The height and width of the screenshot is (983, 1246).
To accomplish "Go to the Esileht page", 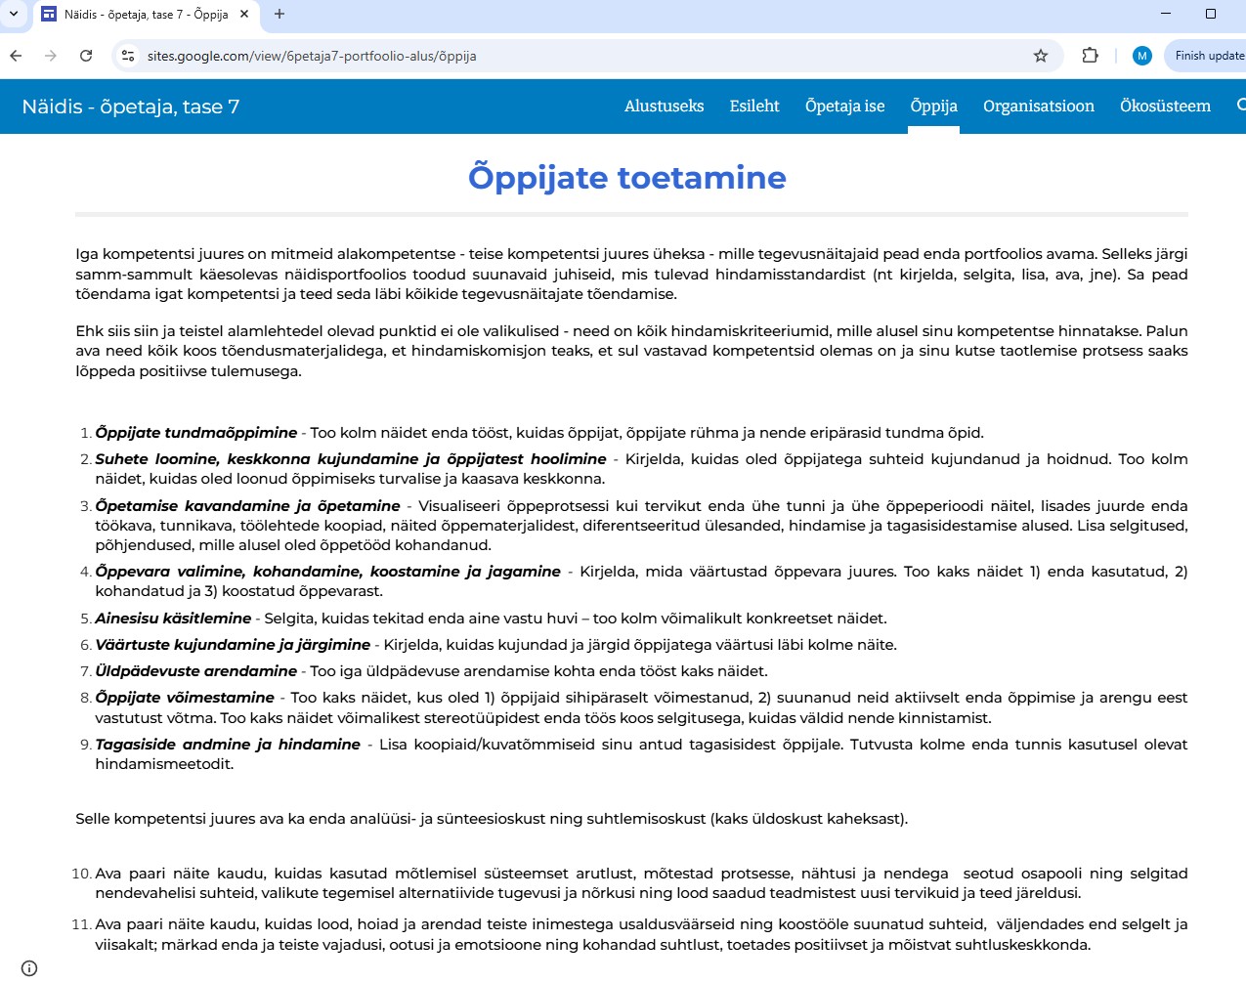I will pos(753,107).
